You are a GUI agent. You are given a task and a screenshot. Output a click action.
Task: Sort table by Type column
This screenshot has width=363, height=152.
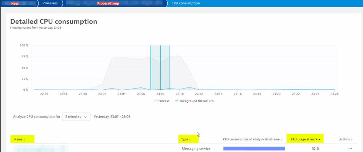(x=186, y=139)
